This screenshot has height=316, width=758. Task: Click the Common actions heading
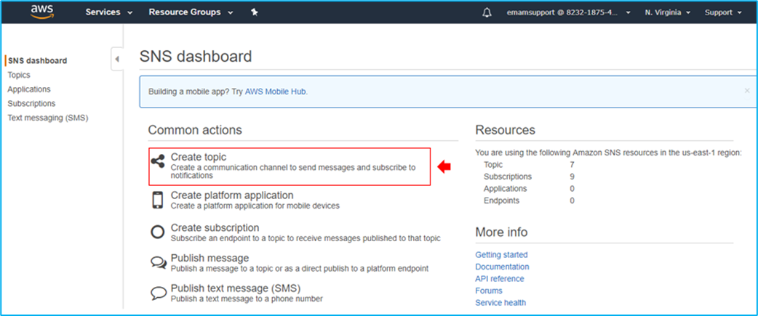tap(195, 130)
